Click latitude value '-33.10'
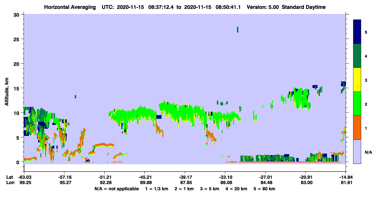This screenshot has height=197, width=384. (225, 177)
